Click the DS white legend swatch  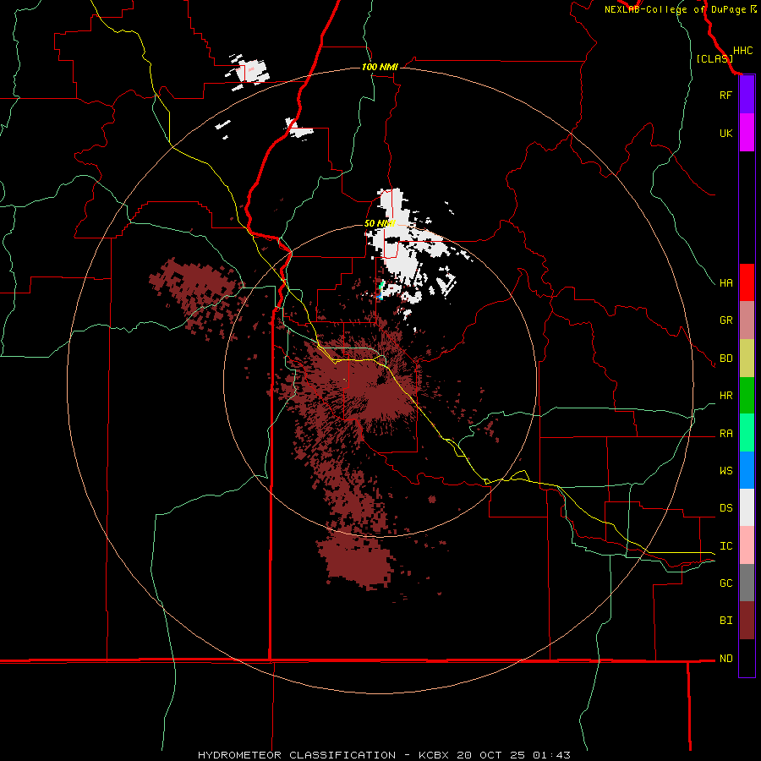point(747,507)
